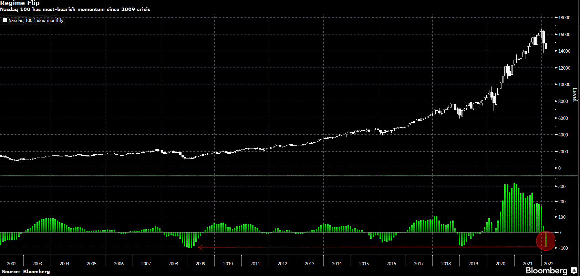Click the Bloomberg chart icon beside the logo
Screen dimensions: 580x276
574,270
